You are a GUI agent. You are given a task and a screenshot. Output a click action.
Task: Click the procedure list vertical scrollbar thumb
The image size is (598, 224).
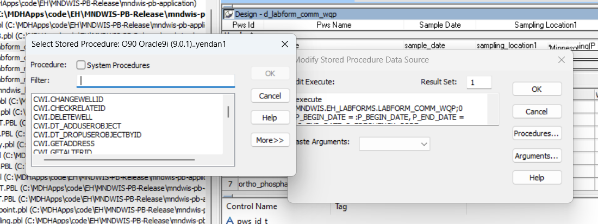click(228, 112)
